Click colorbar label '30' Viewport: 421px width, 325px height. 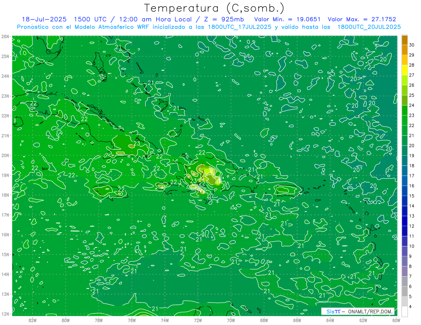[x=412, y=45]
